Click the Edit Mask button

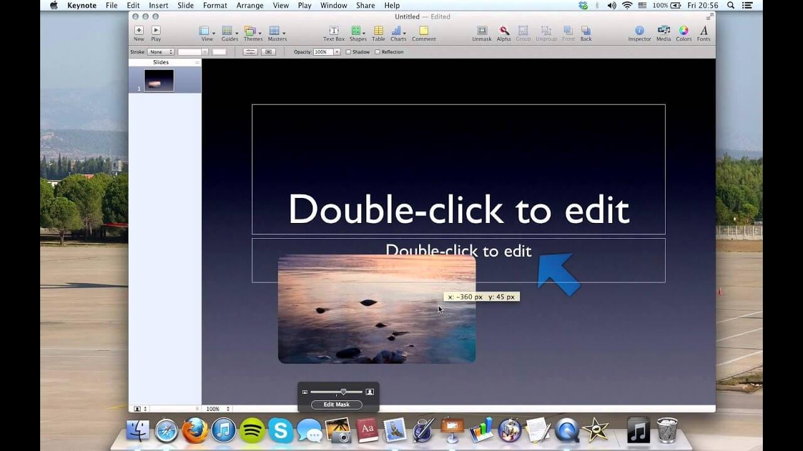click(337, 405)
